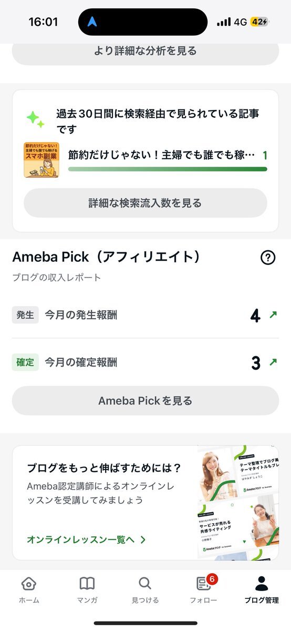291x631 pixels.
Task: Tap the より詳細な分析を見る button
Action: (145, 51)
